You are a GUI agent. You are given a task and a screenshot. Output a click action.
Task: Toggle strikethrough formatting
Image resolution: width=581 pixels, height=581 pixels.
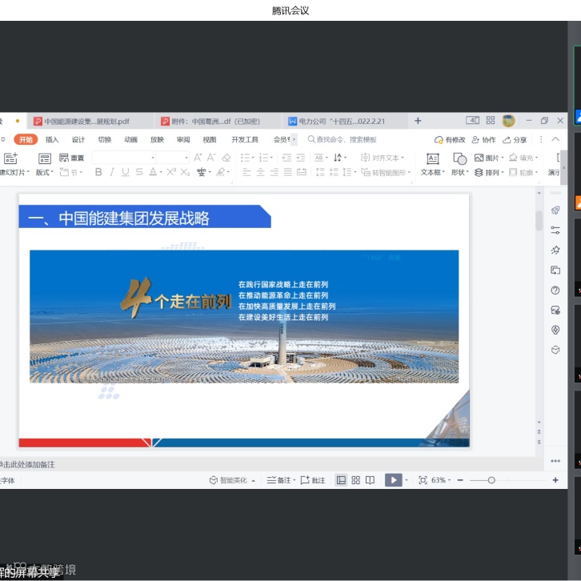click(x=139, y=172)
